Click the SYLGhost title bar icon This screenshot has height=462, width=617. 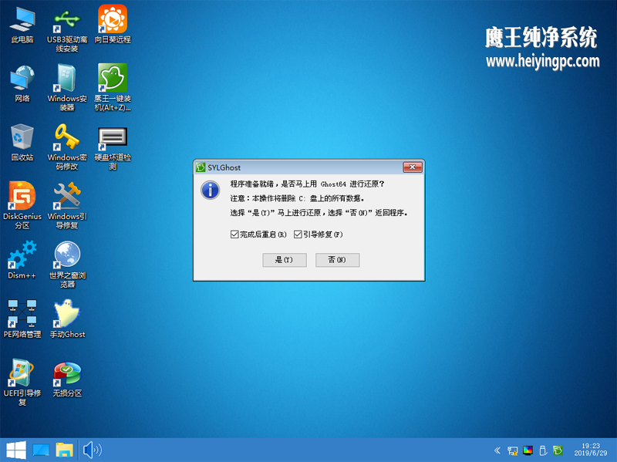coord(201,167)
